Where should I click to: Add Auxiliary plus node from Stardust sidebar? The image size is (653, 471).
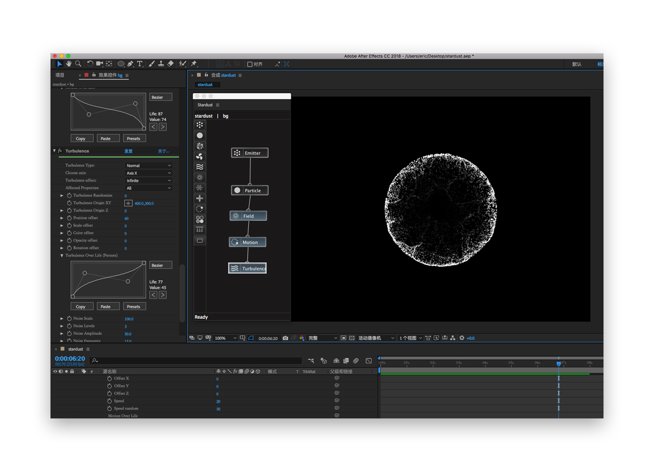(x=200, y=198)
